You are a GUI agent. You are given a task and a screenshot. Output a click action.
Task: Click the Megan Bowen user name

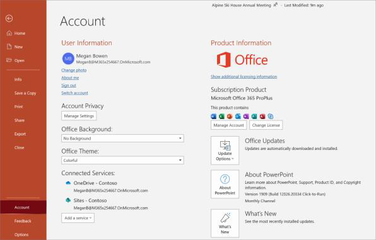(92, 56)
